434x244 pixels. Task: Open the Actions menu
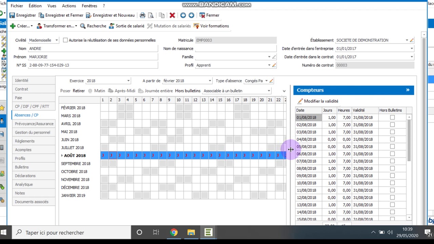point(69,6)
